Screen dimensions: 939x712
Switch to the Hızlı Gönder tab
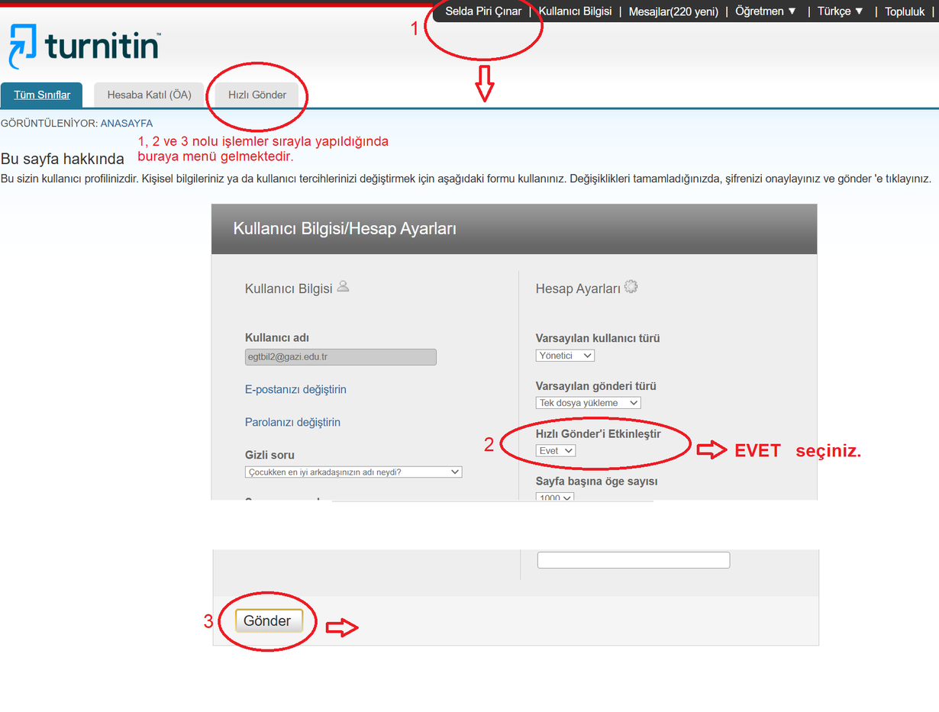(257, 95)
